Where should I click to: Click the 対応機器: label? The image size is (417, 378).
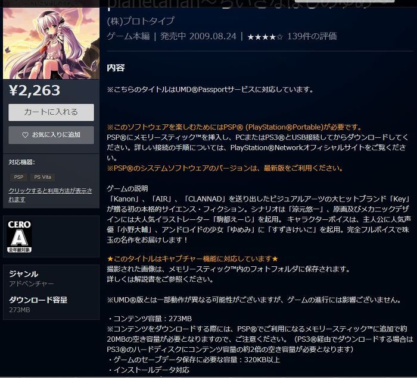[x=21, y=162]
